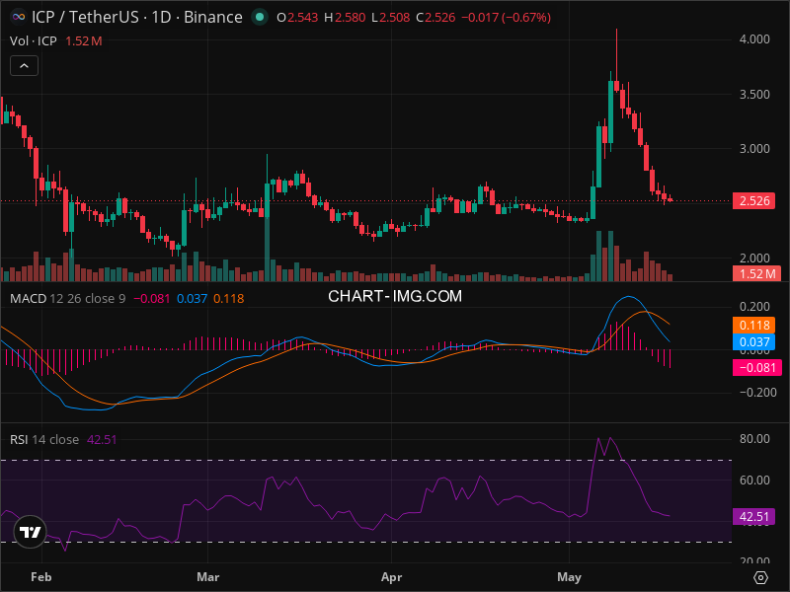Click the green market status dot

(x=260, y=17)
